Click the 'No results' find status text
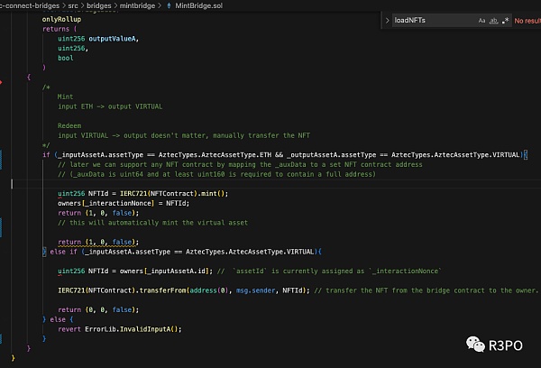 [x=527, y=19]
